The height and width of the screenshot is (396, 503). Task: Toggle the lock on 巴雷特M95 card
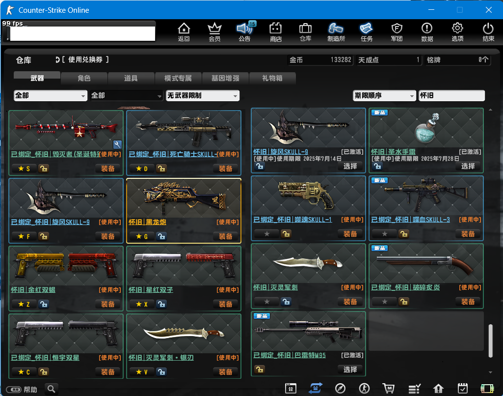point(260,369)
